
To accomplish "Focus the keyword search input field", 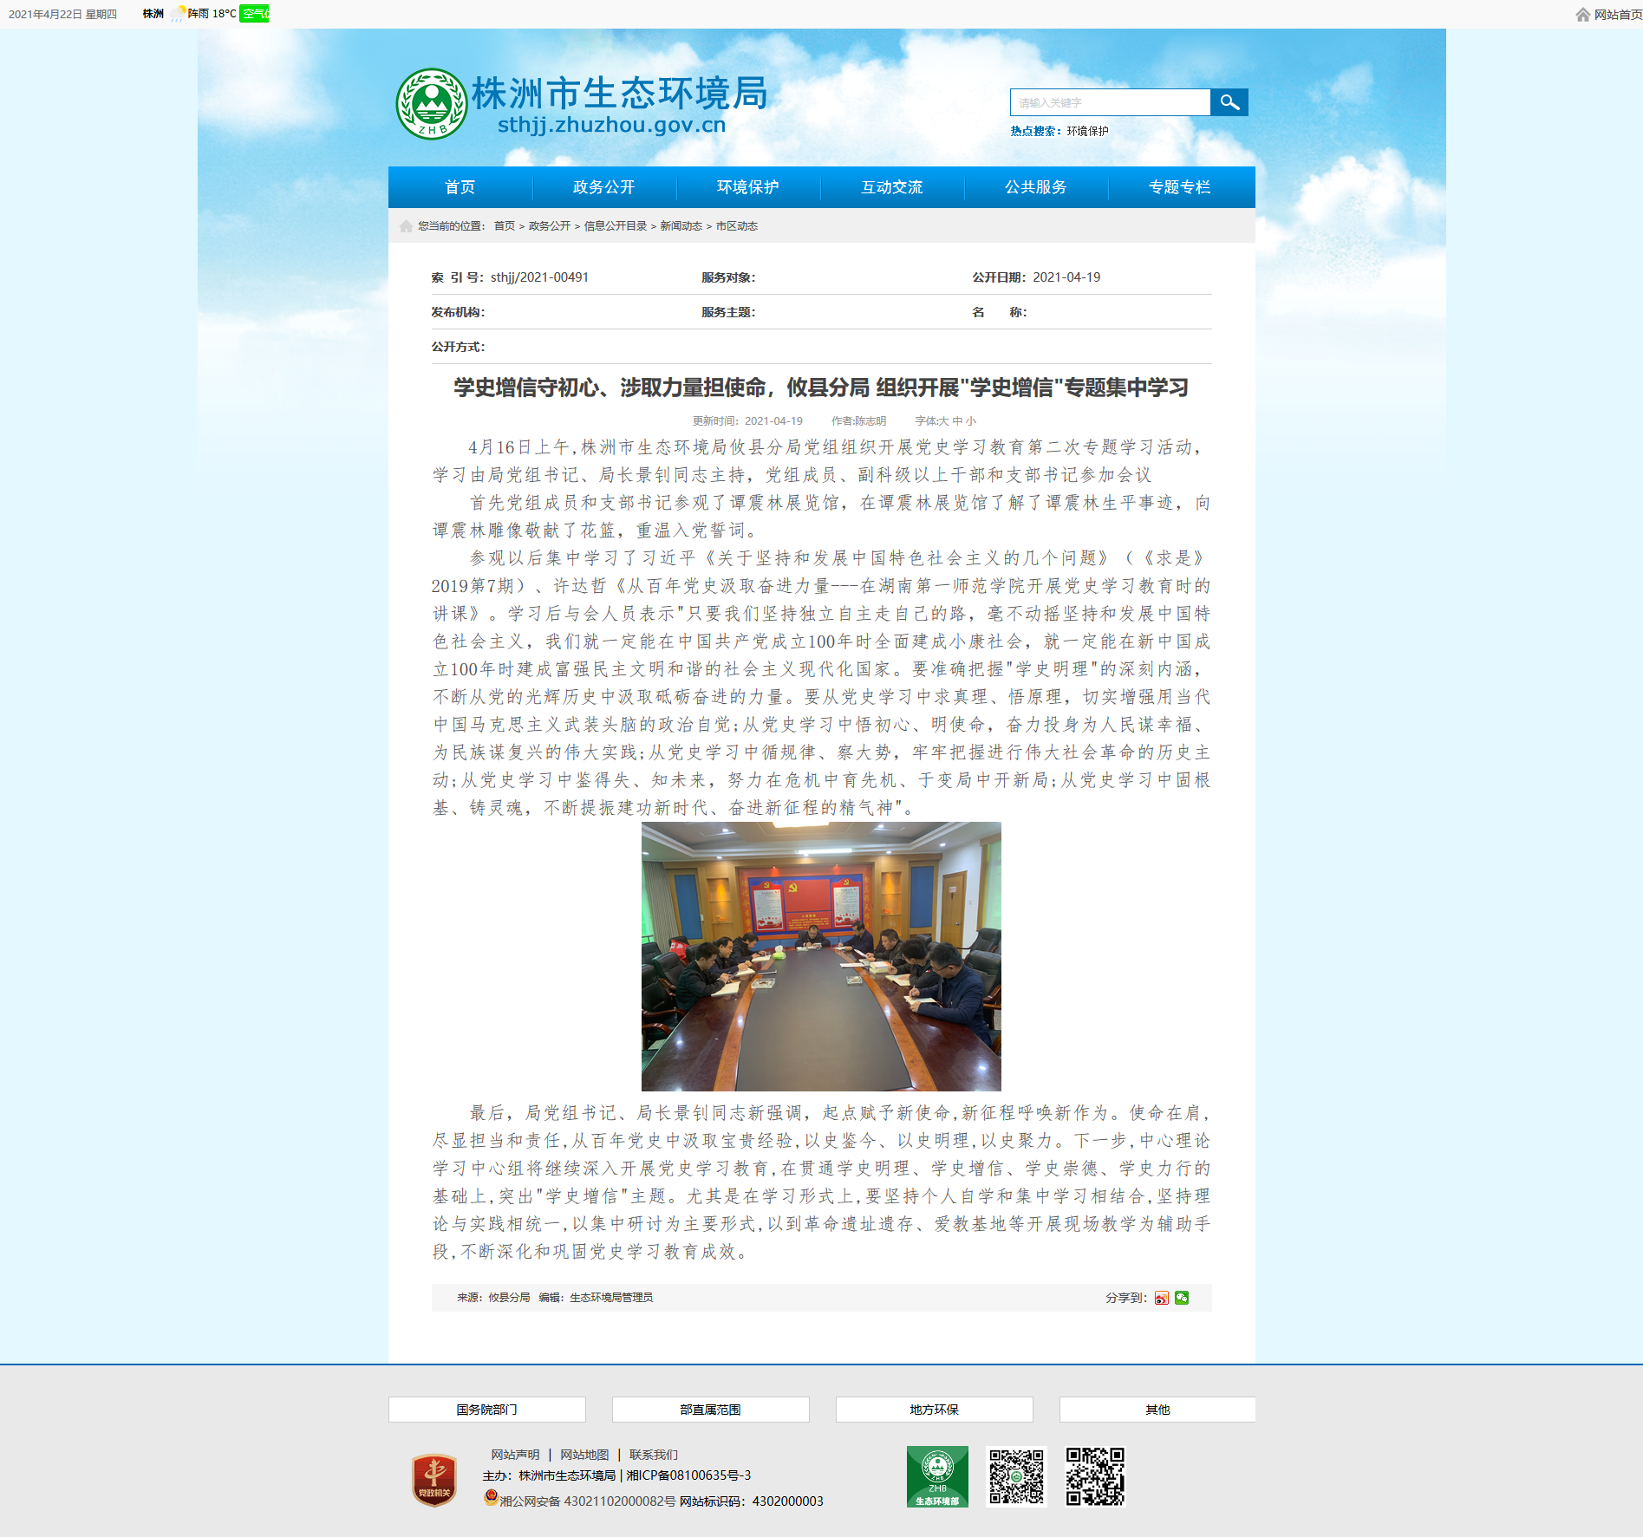I will (1110, 102).
